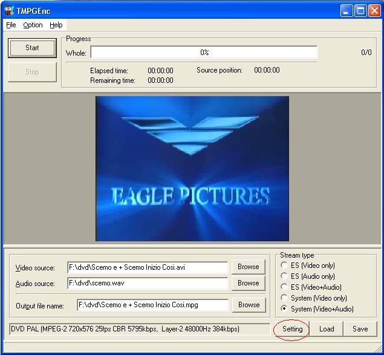Click the Video source path field

coord(148,267)
